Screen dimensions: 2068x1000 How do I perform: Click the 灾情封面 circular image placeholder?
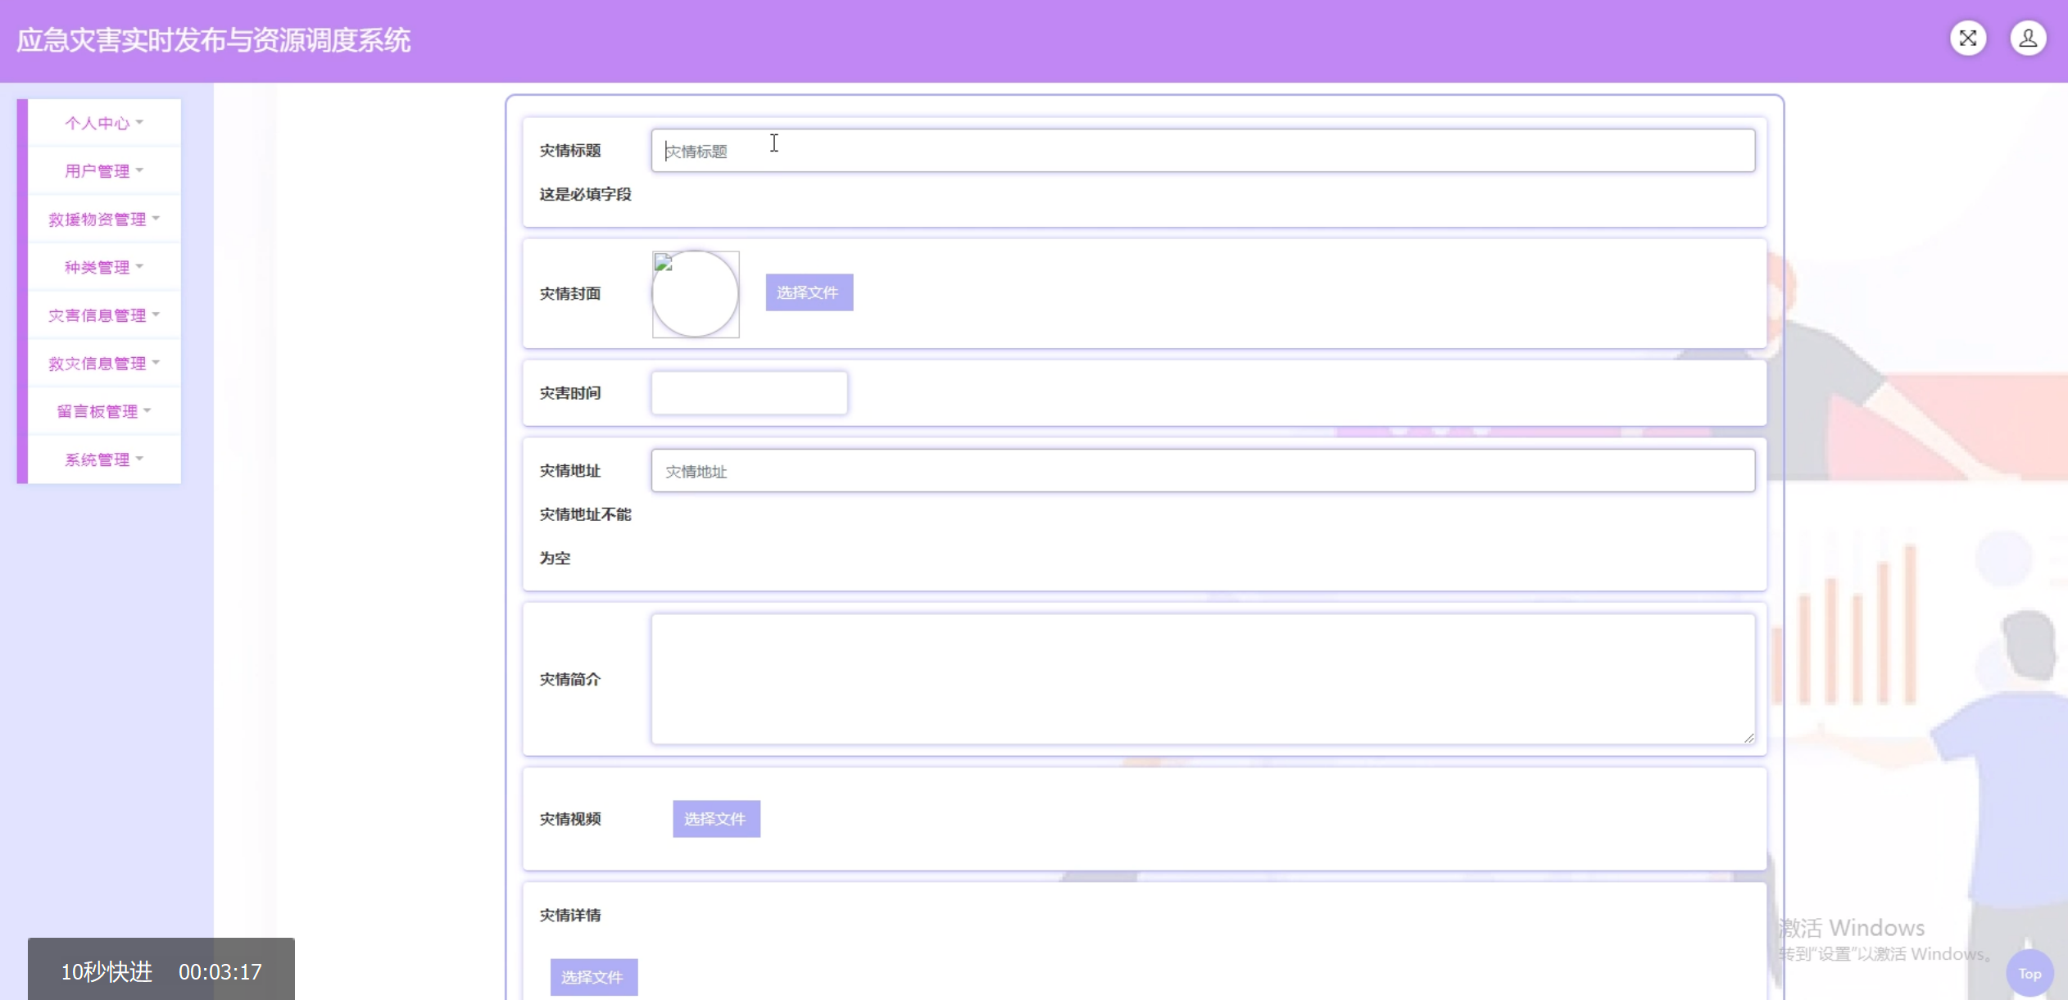pos(696,294)
